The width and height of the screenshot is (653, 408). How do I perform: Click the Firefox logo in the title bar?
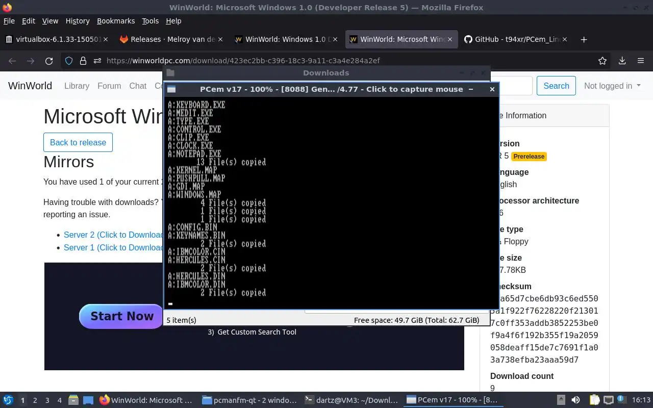pos(7,7)
